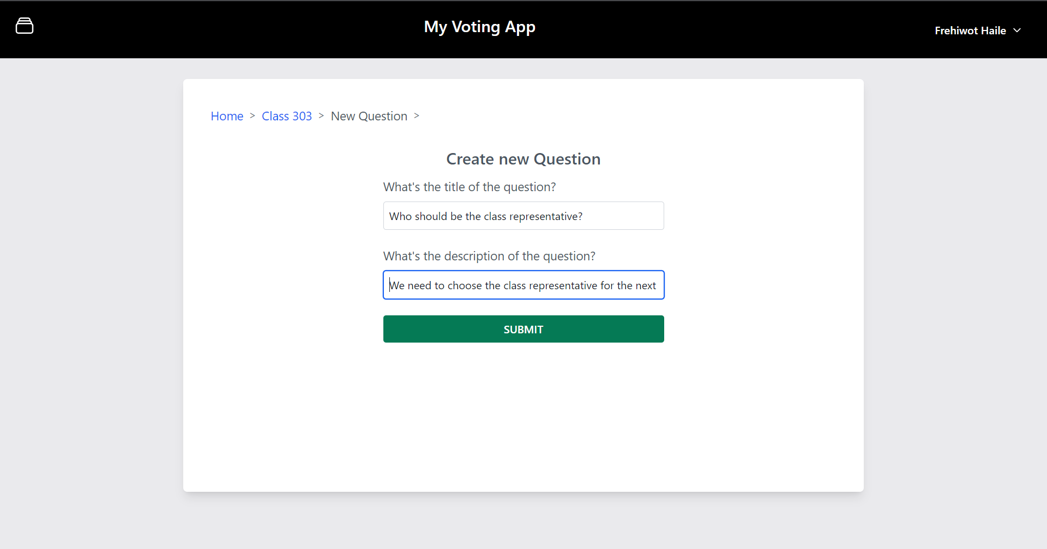This screenshot has height=549, width=1047.
Task: Click the trailing arrow after New Question
Action: point(417,115)
